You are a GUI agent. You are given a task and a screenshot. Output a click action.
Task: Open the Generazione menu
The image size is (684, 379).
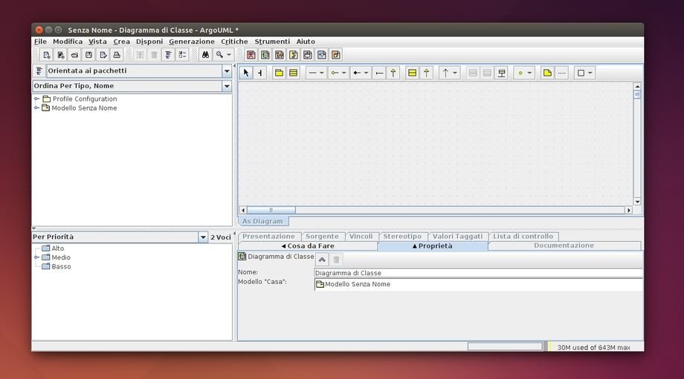191,42
